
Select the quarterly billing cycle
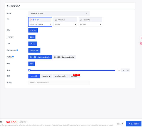(46, 76)
